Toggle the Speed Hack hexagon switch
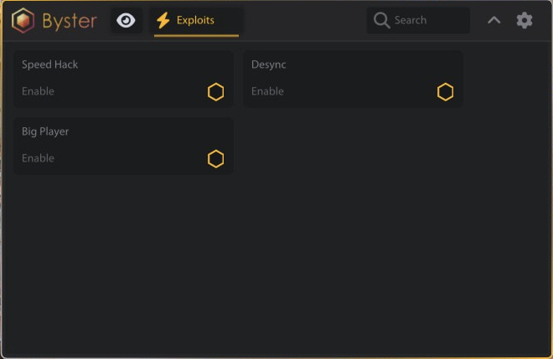This screenshot has width=553, height=359. (216, 92)
